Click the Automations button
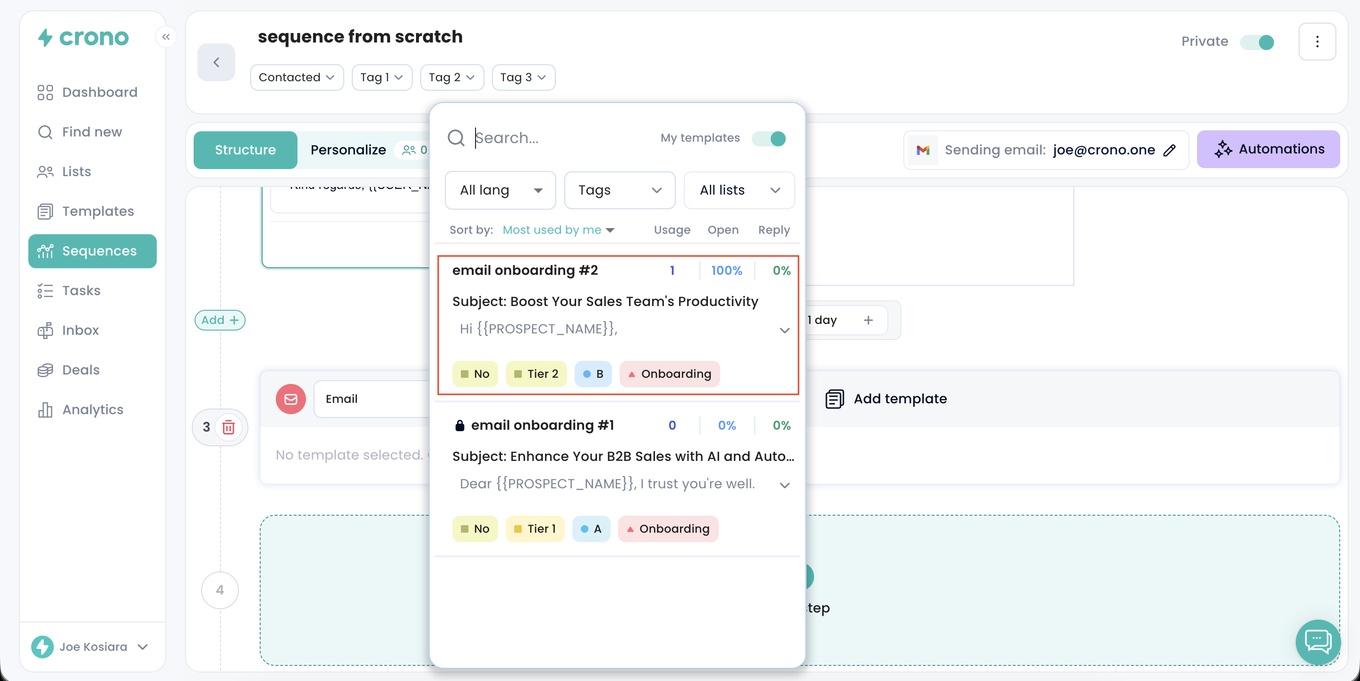This screenshot has height=681, width=1360. click(x=1268, y=149)
